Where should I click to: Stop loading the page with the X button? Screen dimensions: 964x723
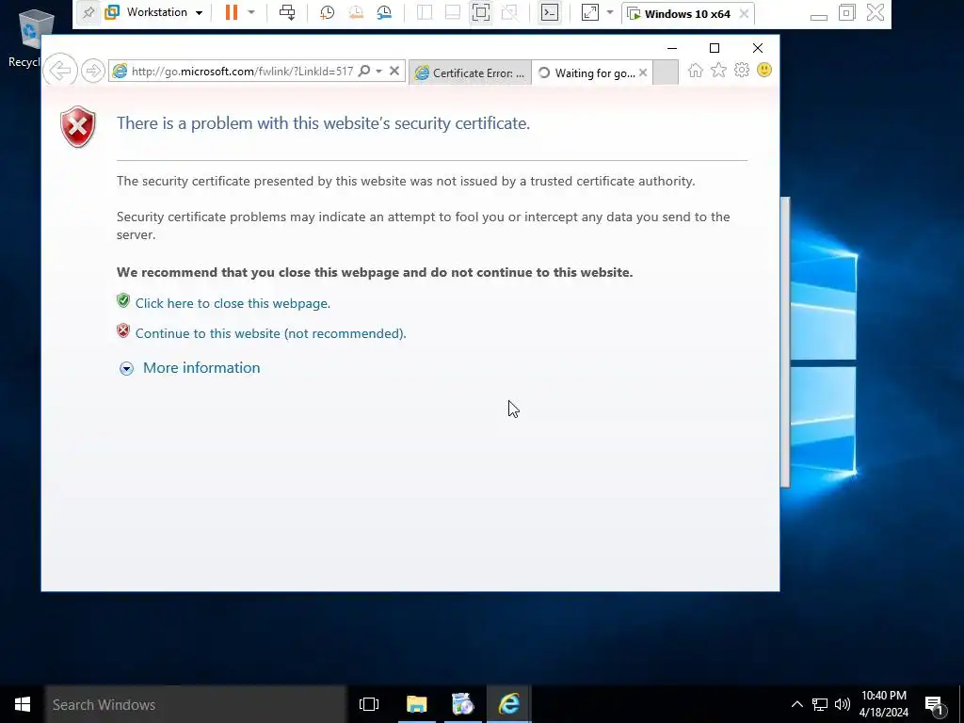tap(394, 72)
